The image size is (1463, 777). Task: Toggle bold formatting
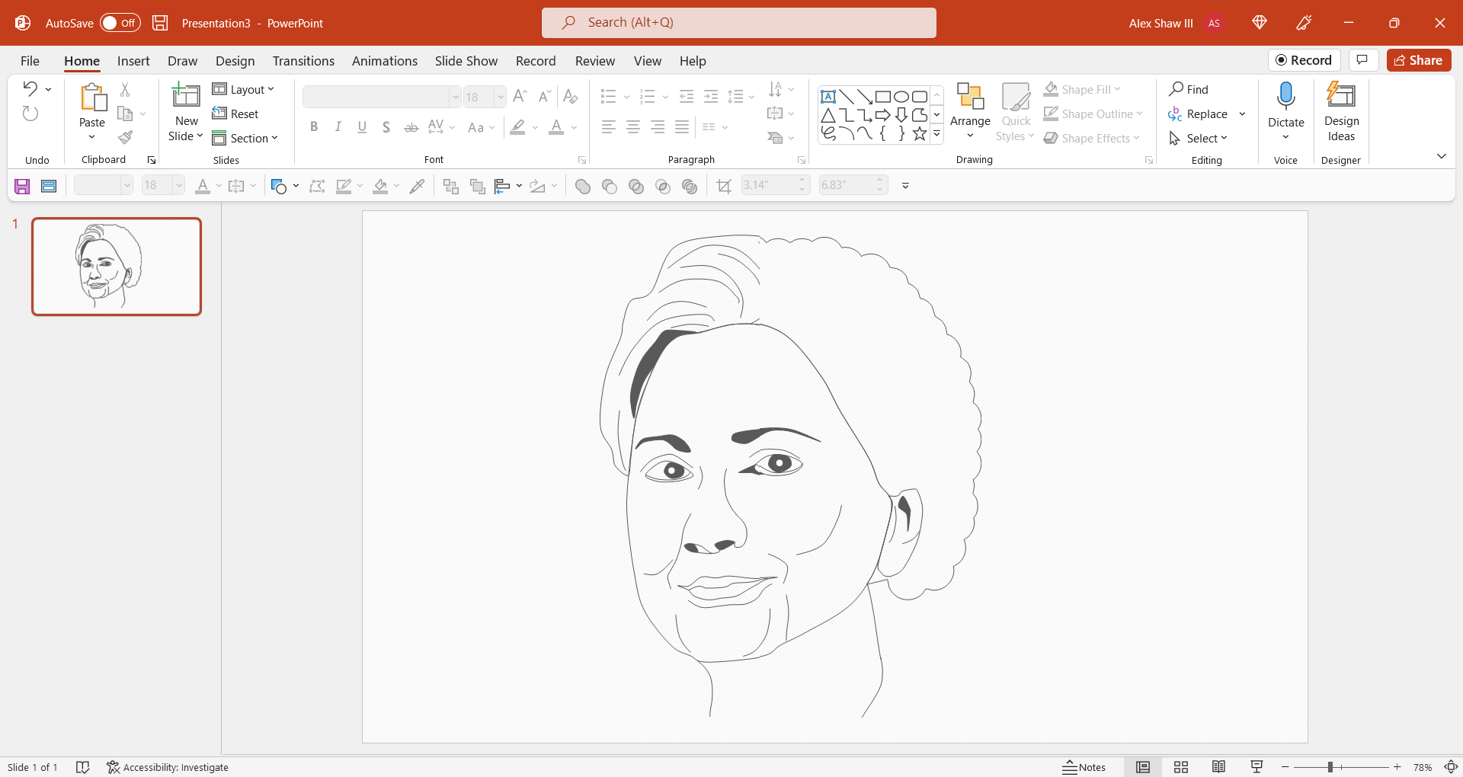click(313, 127)
